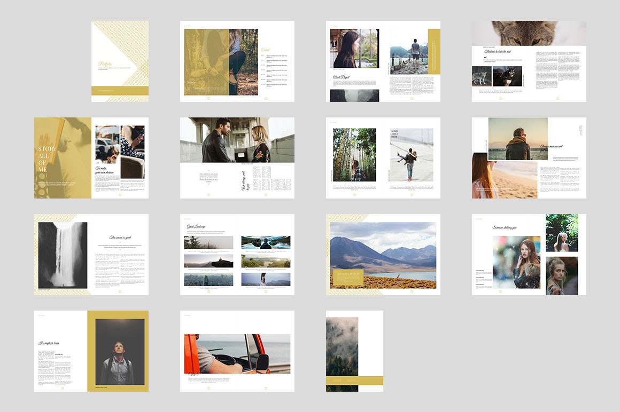This screenshot has width=620, height=412.
Task: Click the wolf close-up banner image
Action: (529, 33)
